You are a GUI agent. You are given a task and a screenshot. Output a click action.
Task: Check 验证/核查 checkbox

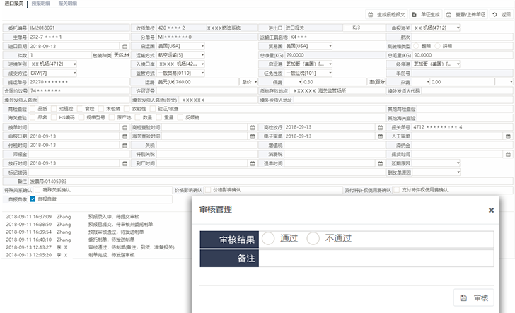[x=153, y=109]
